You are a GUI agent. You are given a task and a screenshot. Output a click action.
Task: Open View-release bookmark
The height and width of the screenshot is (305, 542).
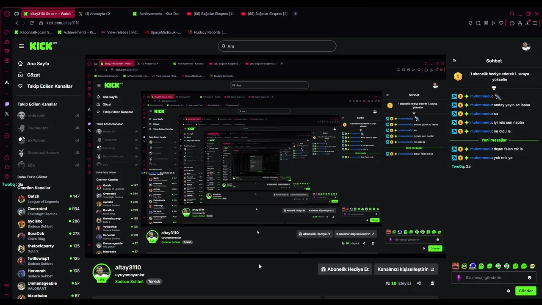tap(120, 32)
